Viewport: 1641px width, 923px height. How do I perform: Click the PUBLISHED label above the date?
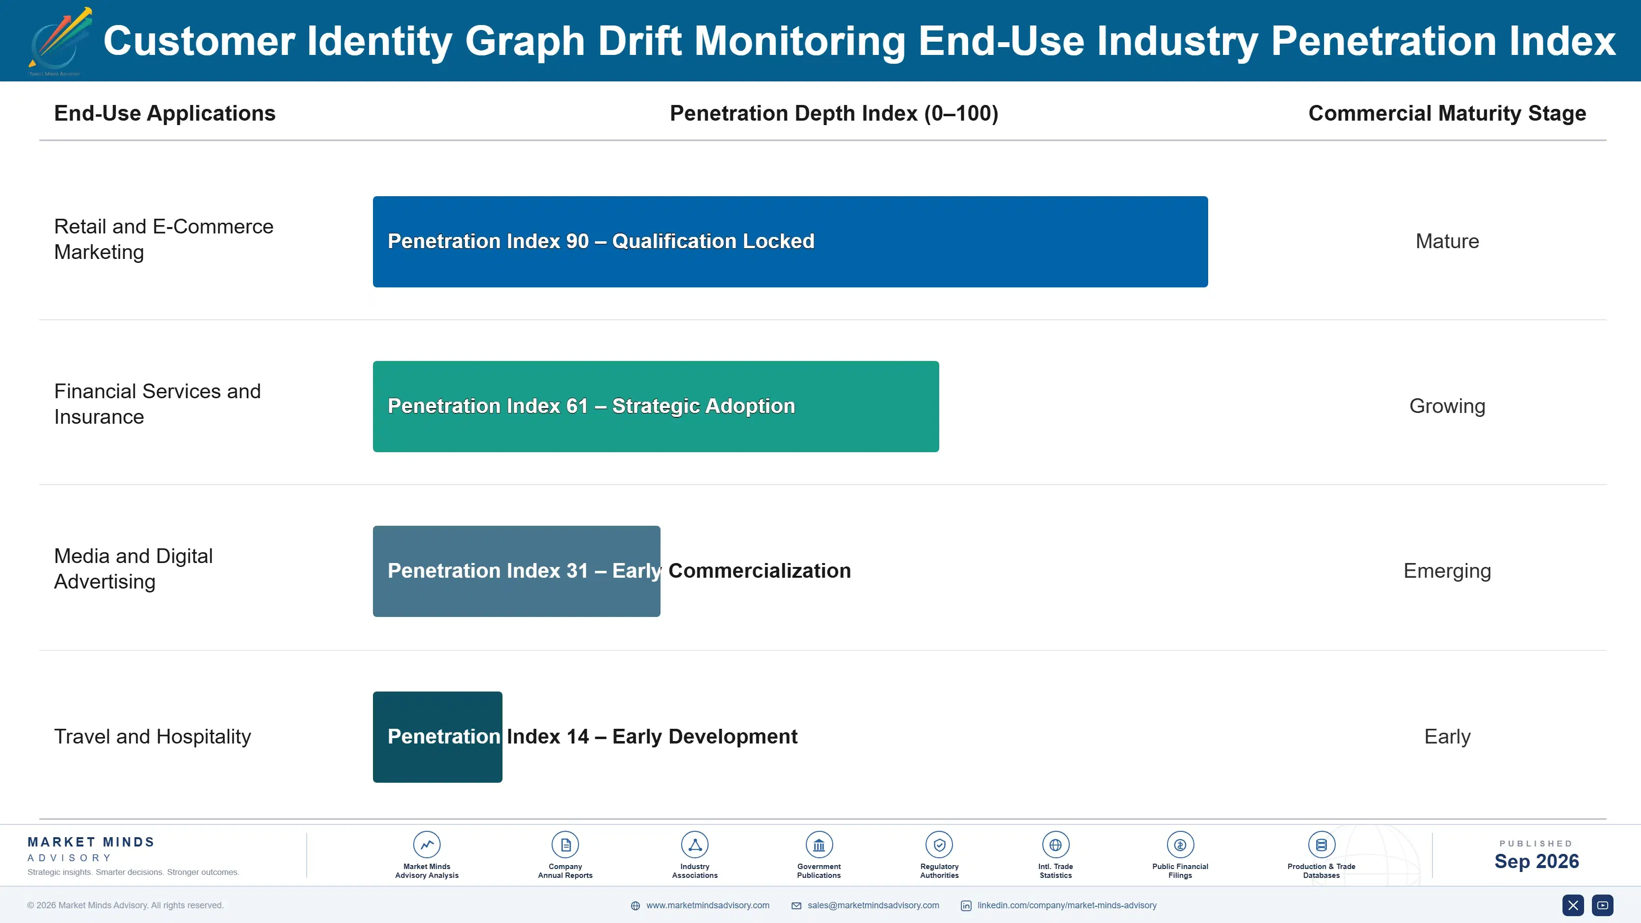click(1536, 844)
